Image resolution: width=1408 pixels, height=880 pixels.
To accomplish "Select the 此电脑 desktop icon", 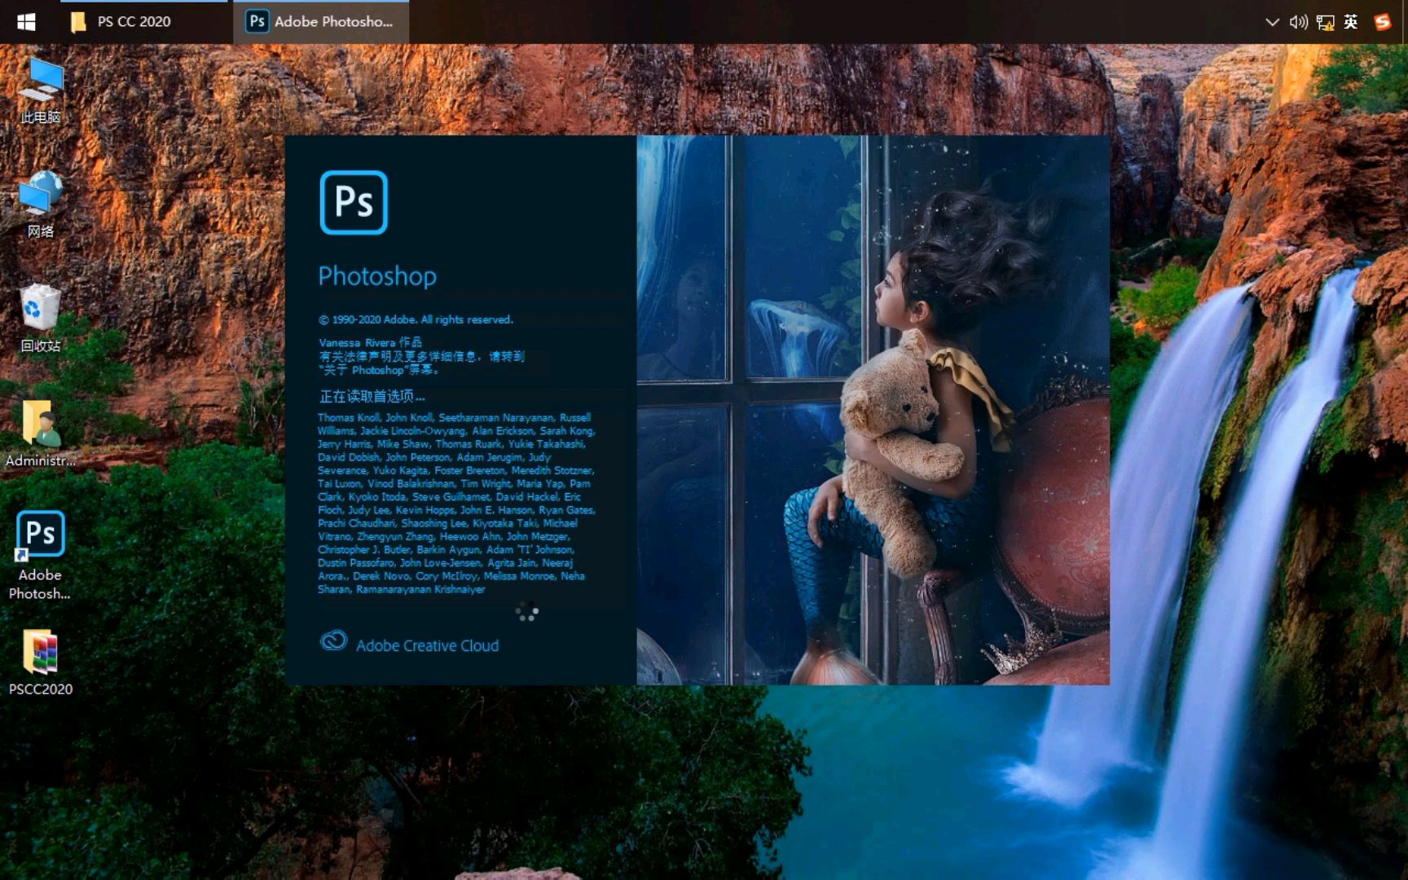I will tap(41, 90).
